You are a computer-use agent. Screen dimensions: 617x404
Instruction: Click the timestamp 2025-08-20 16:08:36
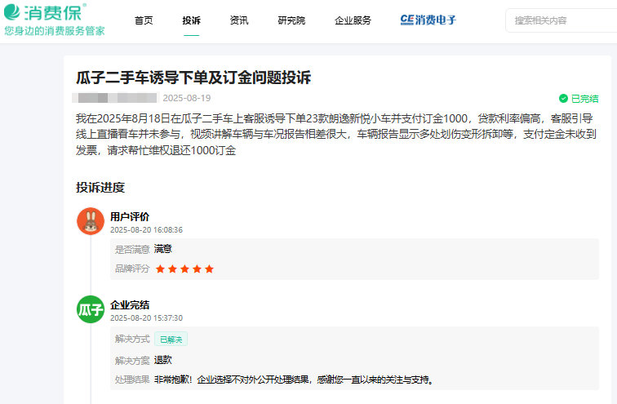(x=146, y=229)
